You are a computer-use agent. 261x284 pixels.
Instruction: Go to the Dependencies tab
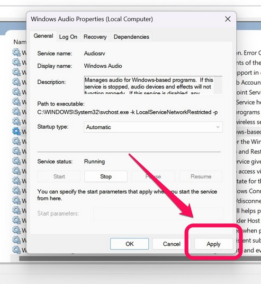click(x=131, y=37)
